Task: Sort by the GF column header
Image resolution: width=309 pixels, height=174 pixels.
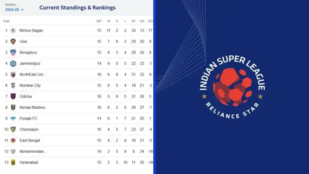Action: (x=133, y=21)
